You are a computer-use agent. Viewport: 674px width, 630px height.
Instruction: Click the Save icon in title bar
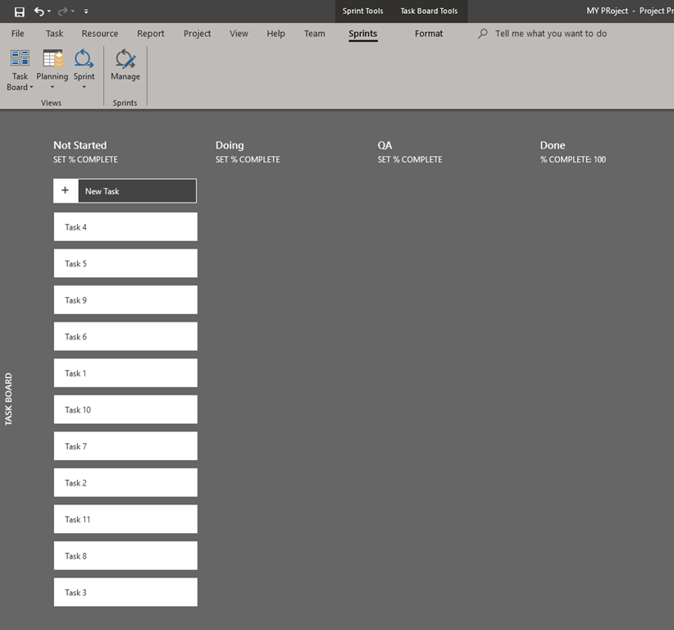(x=20, y=11)
